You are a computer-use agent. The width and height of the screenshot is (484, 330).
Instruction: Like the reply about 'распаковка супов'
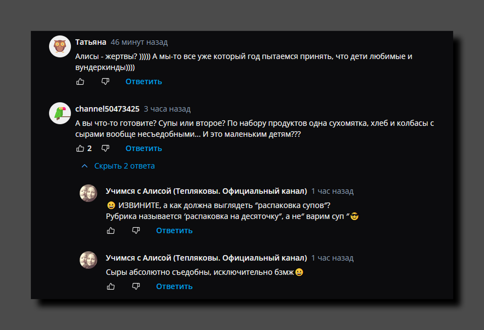coord(111,231)
